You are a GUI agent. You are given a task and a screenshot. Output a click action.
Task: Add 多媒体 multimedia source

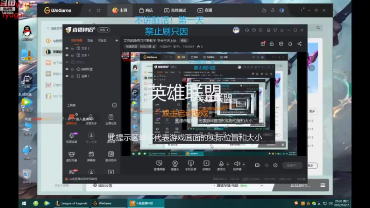pos(206,165)
